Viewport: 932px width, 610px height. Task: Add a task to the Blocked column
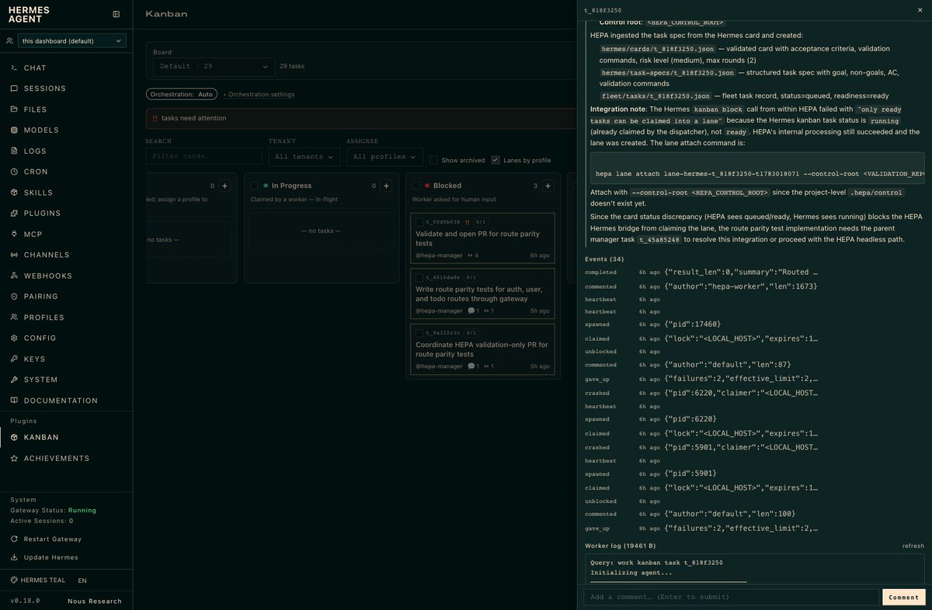click(548, 185)
